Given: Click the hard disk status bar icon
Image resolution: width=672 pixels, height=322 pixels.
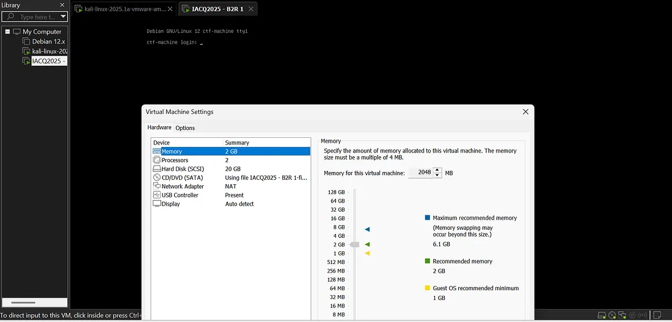Looking at the screenshot, I should (602, 315).
